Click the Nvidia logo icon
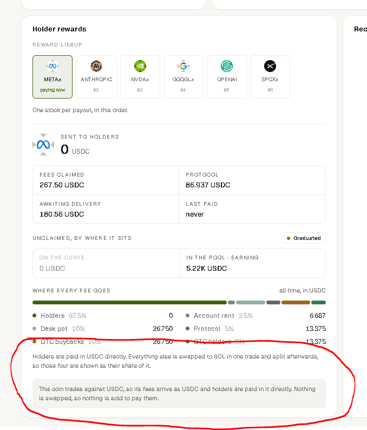Screen dimensions: 367x430 click(x=140, y=66)
